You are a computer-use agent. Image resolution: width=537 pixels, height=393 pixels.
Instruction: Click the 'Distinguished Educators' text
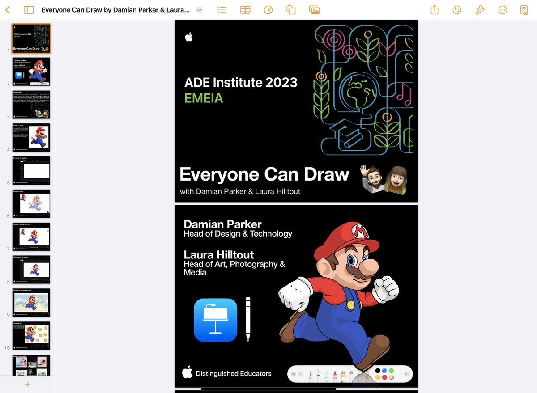tap(234, 373)
